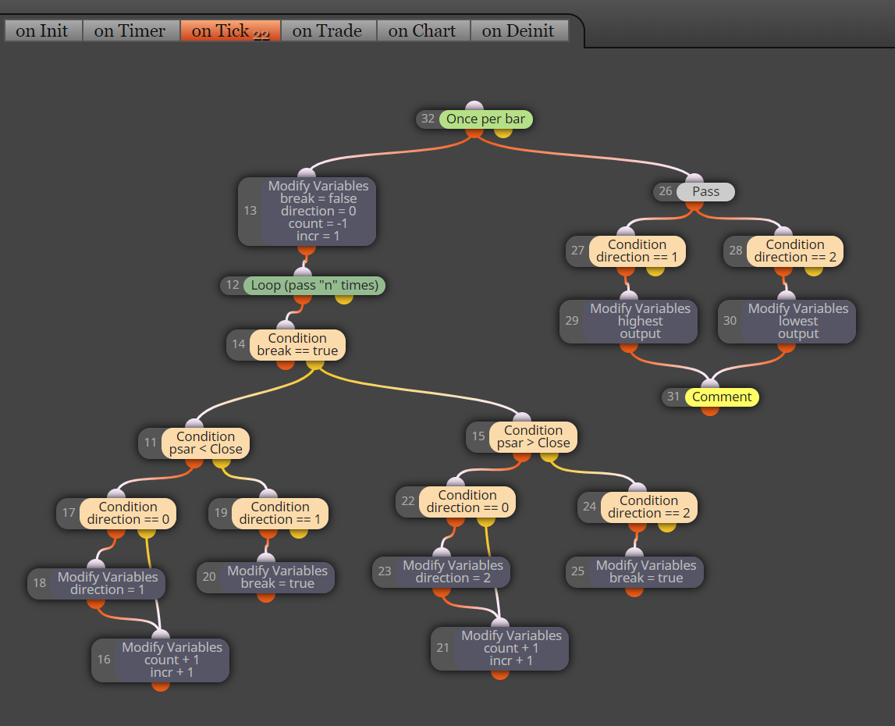Select the on Tick tab
This screenshot has height=726, width=895.
(x=230, y=31)
